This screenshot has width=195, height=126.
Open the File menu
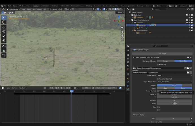(5, 6)
